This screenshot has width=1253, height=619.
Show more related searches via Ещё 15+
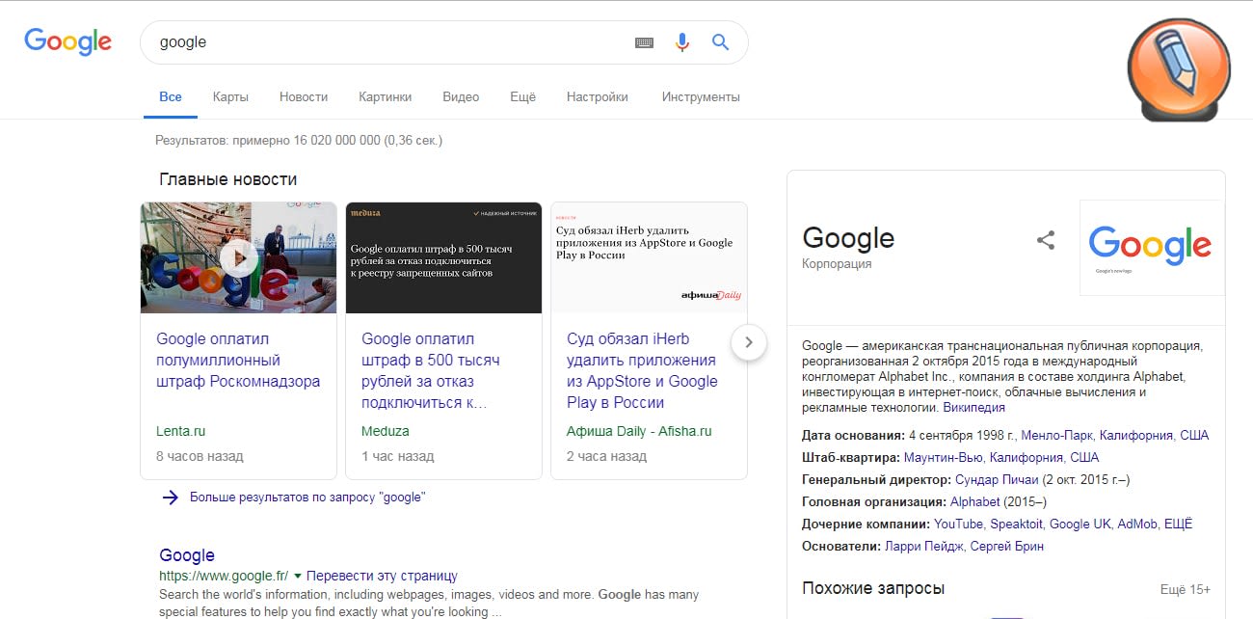tap(1186, 589)
